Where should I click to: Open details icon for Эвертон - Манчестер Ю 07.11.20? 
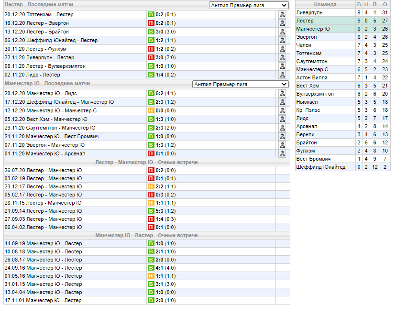click(x=282, y=145)
